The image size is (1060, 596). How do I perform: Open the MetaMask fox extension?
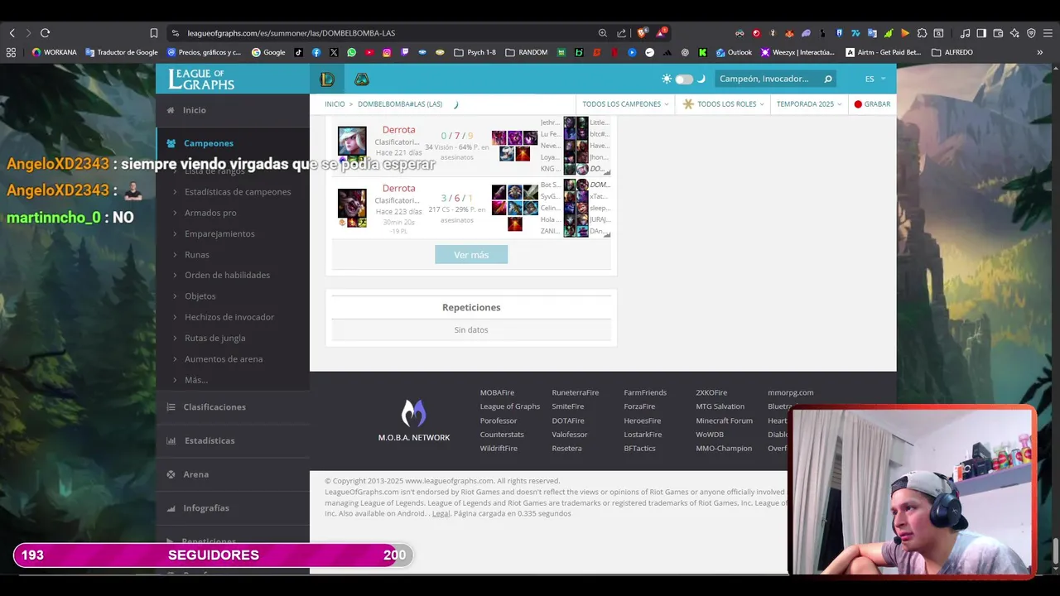click(789, 33)
